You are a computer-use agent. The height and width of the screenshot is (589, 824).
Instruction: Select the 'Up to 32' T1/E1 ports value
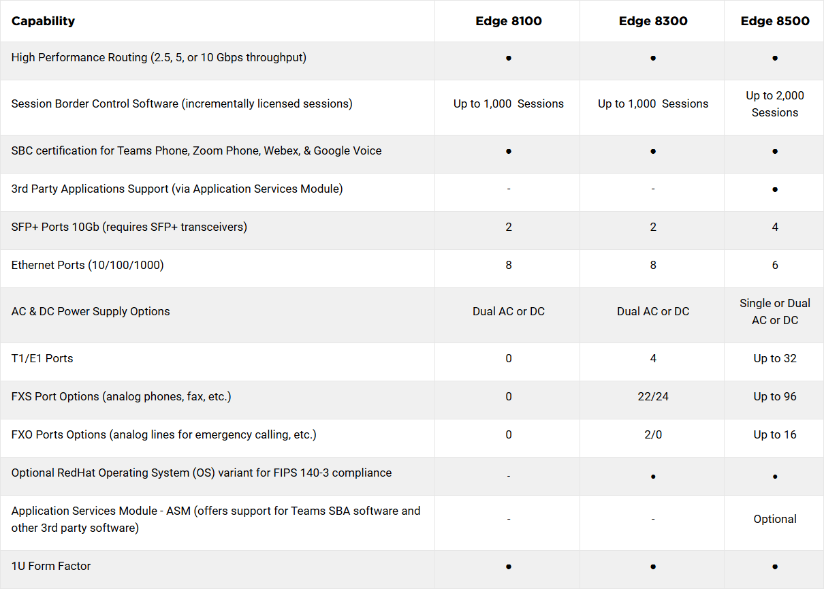(x=775, y=359)
